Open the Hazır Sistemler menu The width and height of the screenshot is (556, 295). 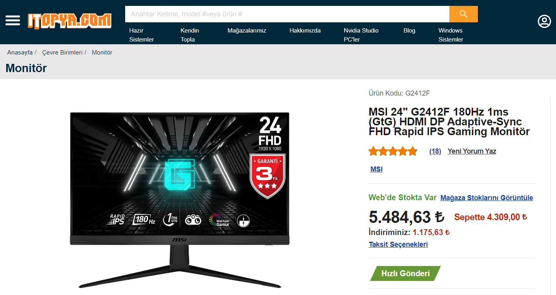(142, 35)
